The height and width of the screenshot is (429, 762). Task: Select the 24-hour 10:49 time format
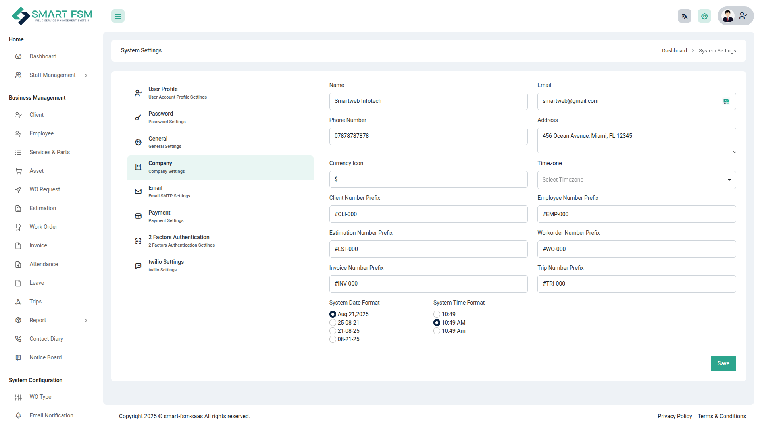[x=437, y=314]
